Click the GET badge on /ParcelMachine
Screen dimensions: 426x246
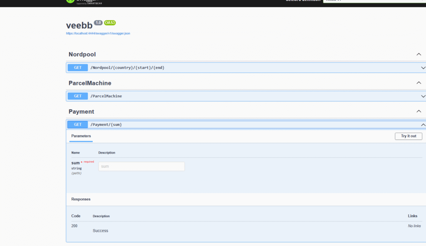click(x=78, y=96)
